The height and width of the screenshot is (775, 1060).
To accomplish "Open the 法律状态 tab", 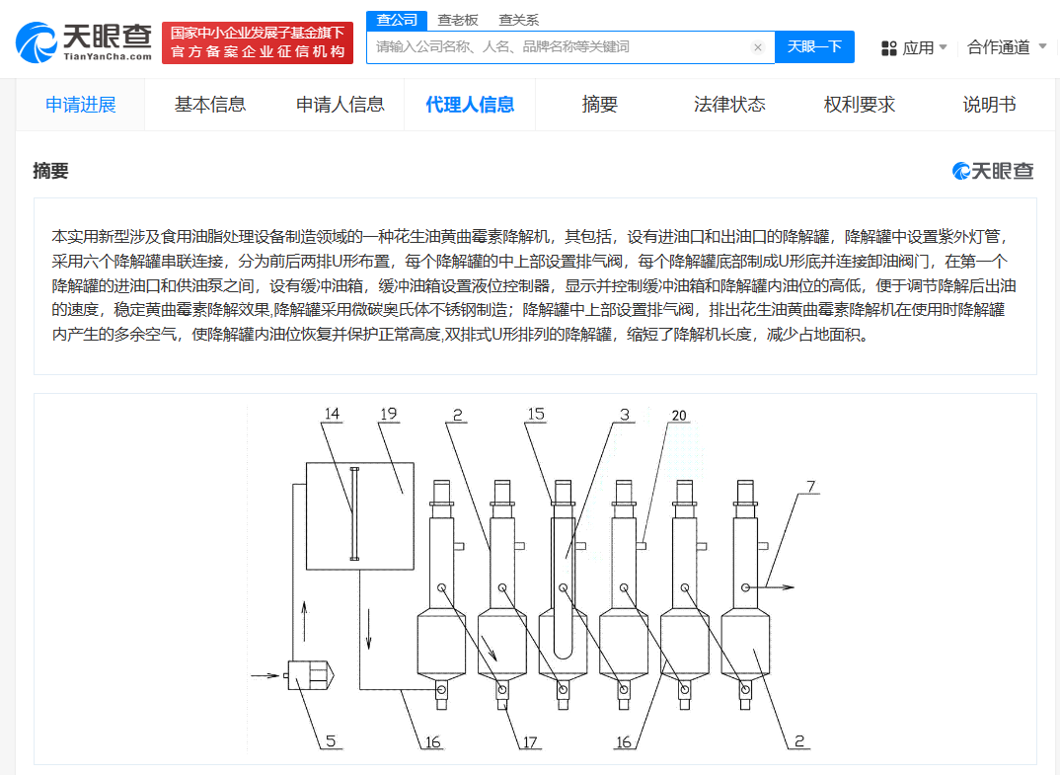I will coord(729,104).
